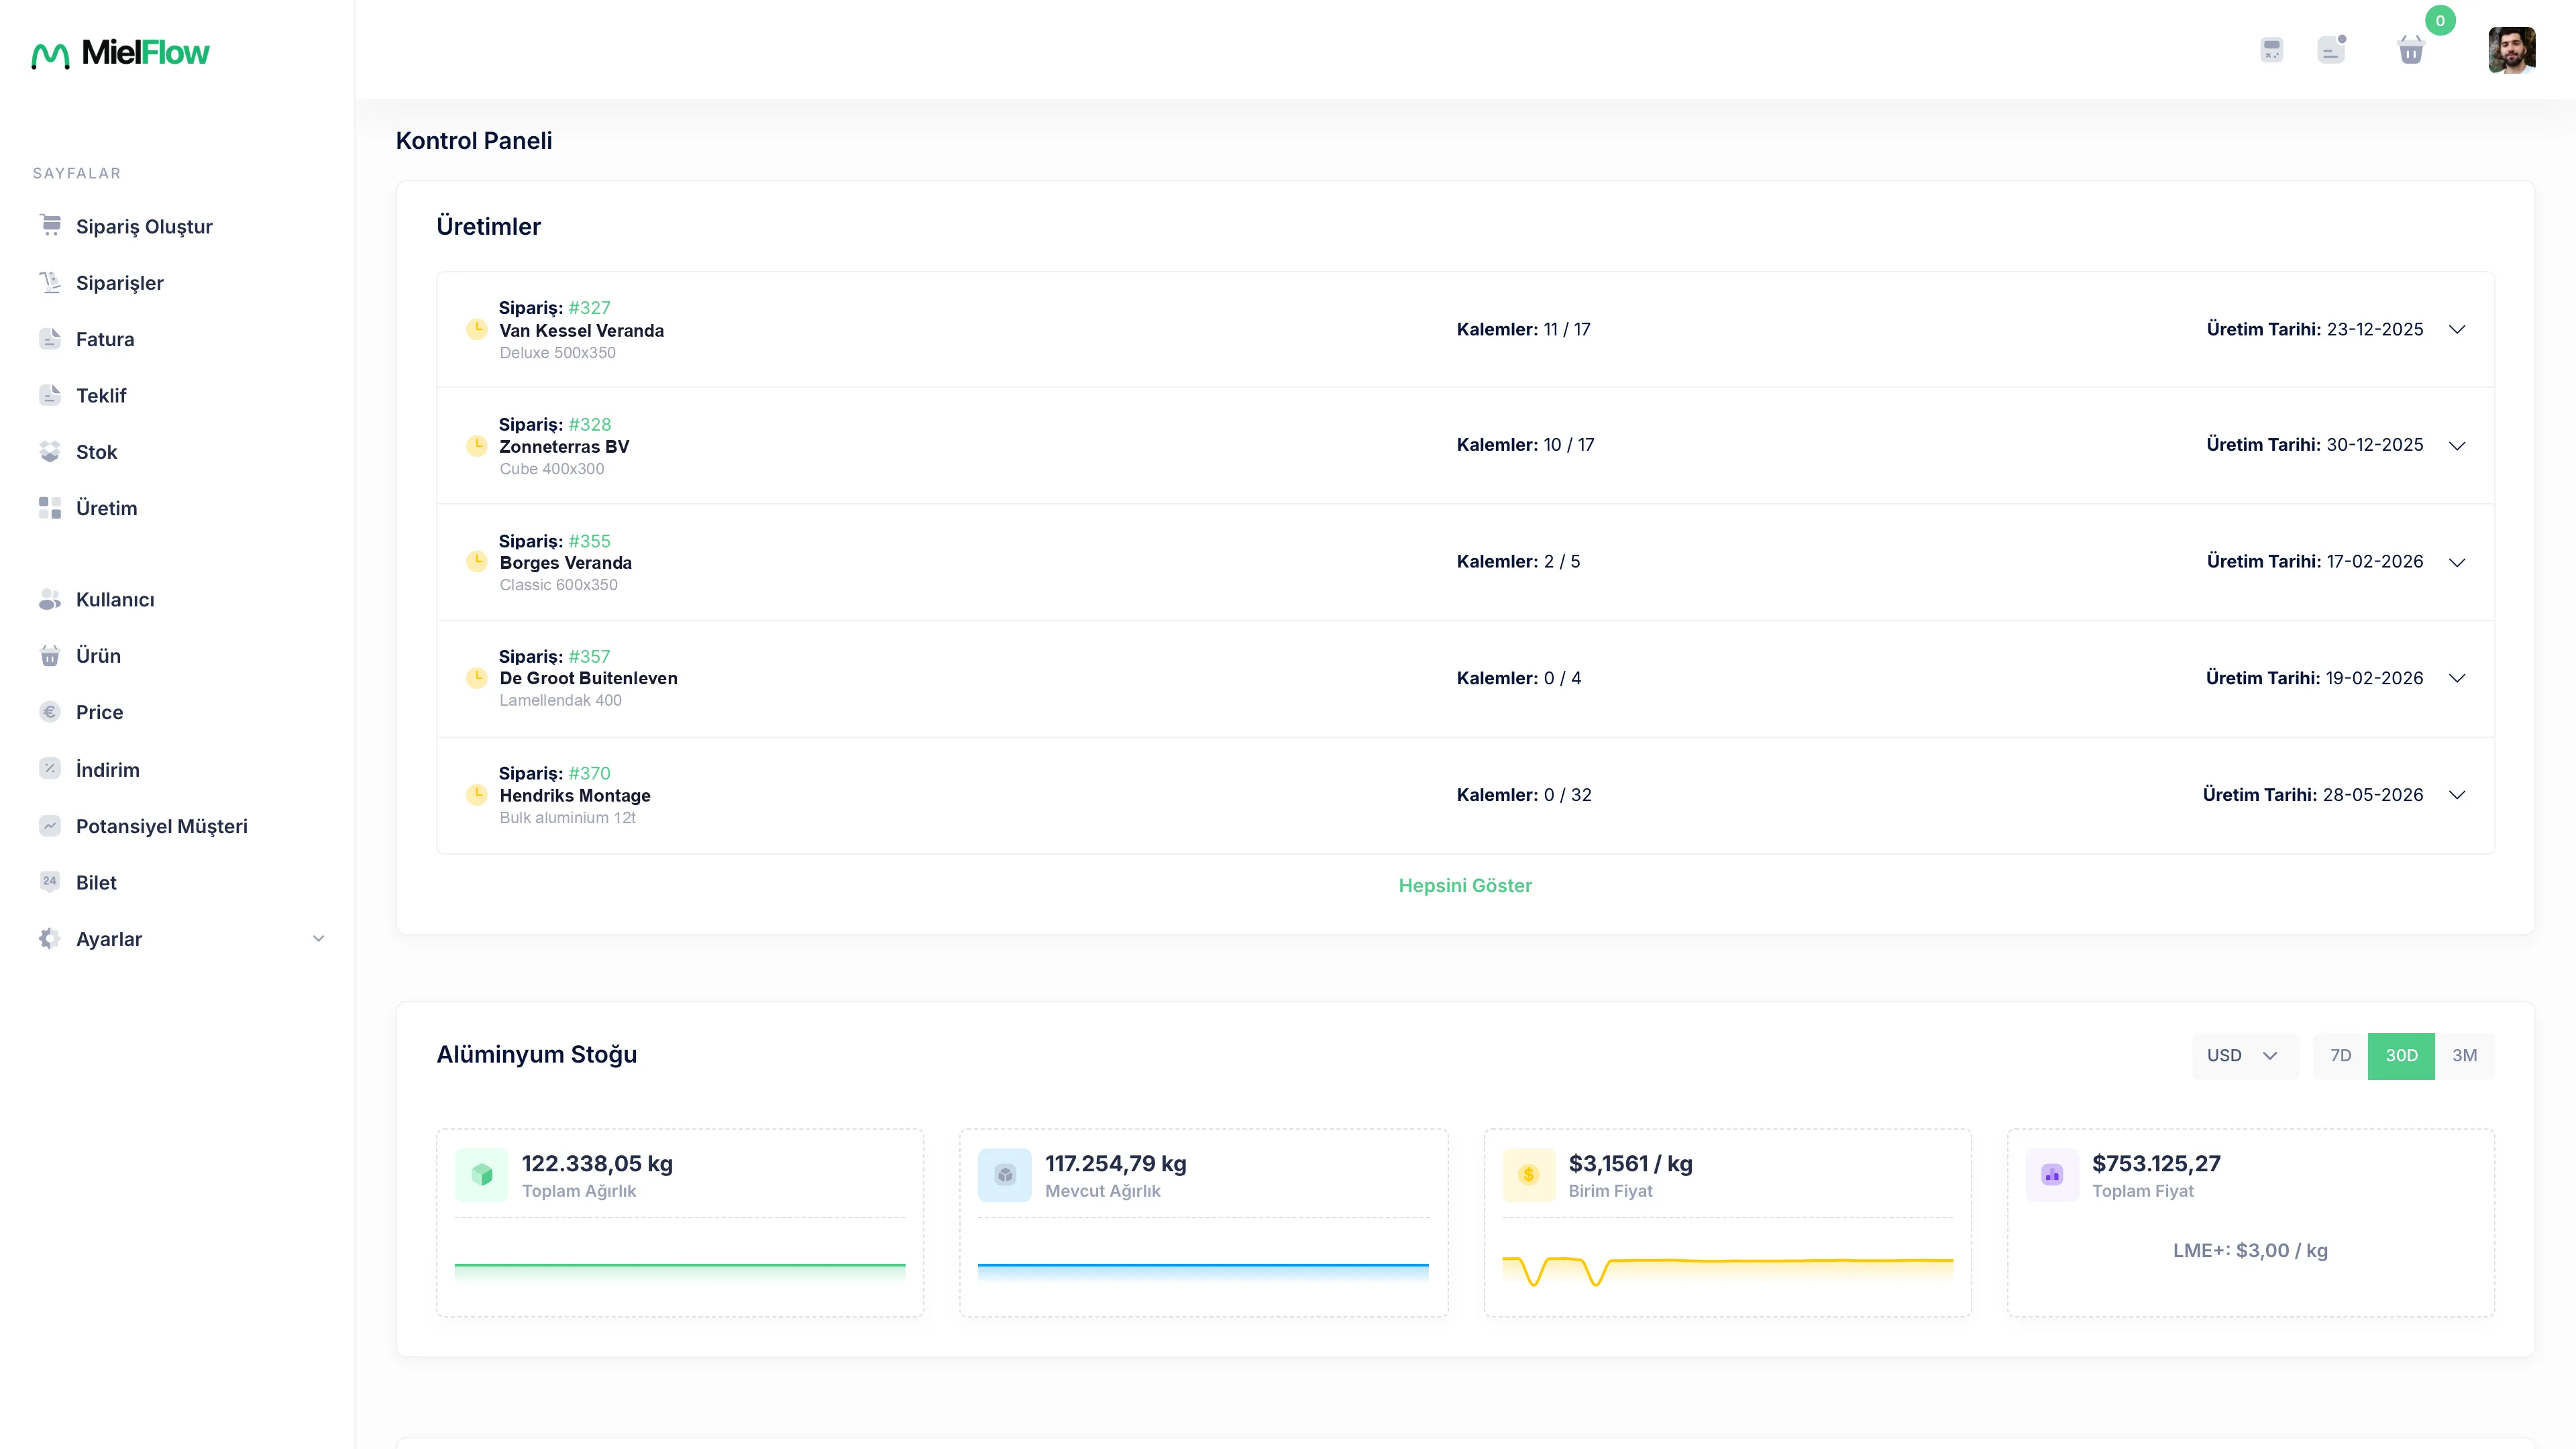Expand the Van Kessel Veranda production row

[2457, 329]
